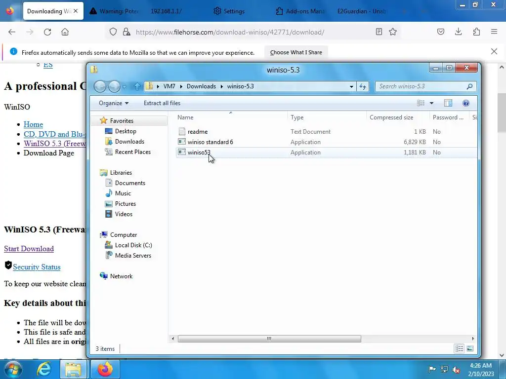
Task: Open Documents library
Action: [130, 183]
